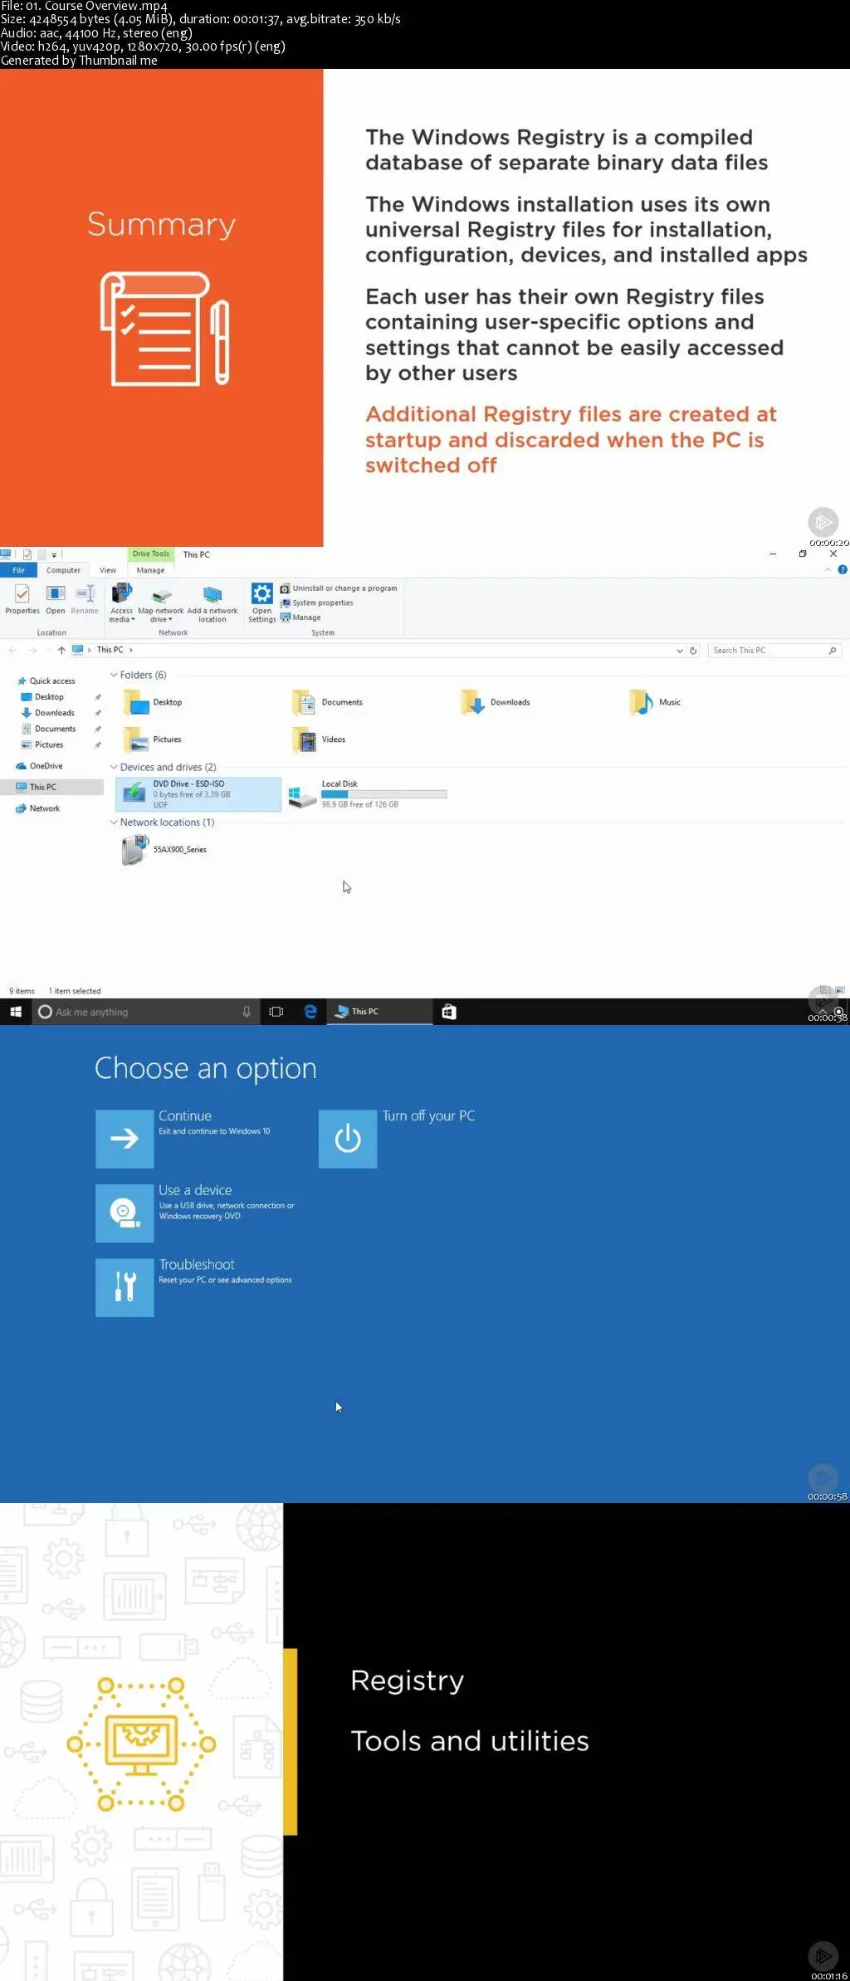Click Turn off your PC tile
The width and height of the screenshot is (850, 1981).
point(348,1139)
